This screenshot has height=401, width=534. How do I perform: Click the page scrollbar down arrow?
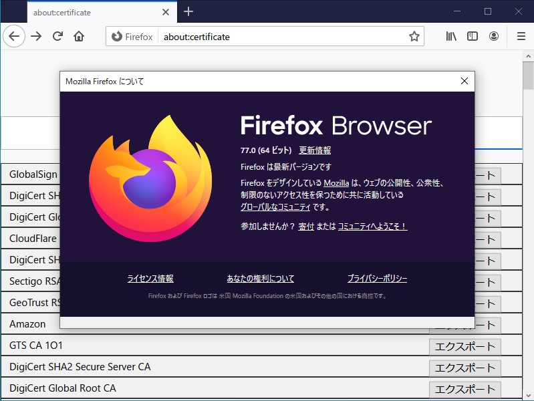(528, 396)
